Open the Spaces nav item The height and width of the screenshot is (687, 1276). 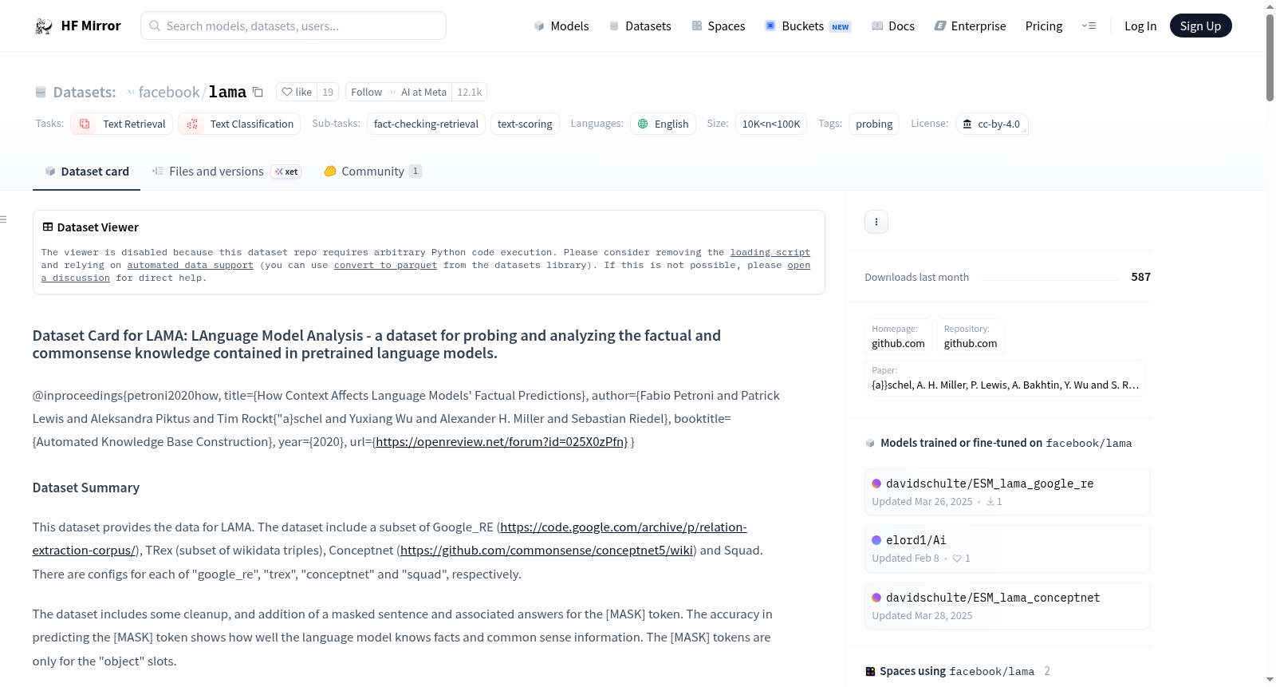719,26
